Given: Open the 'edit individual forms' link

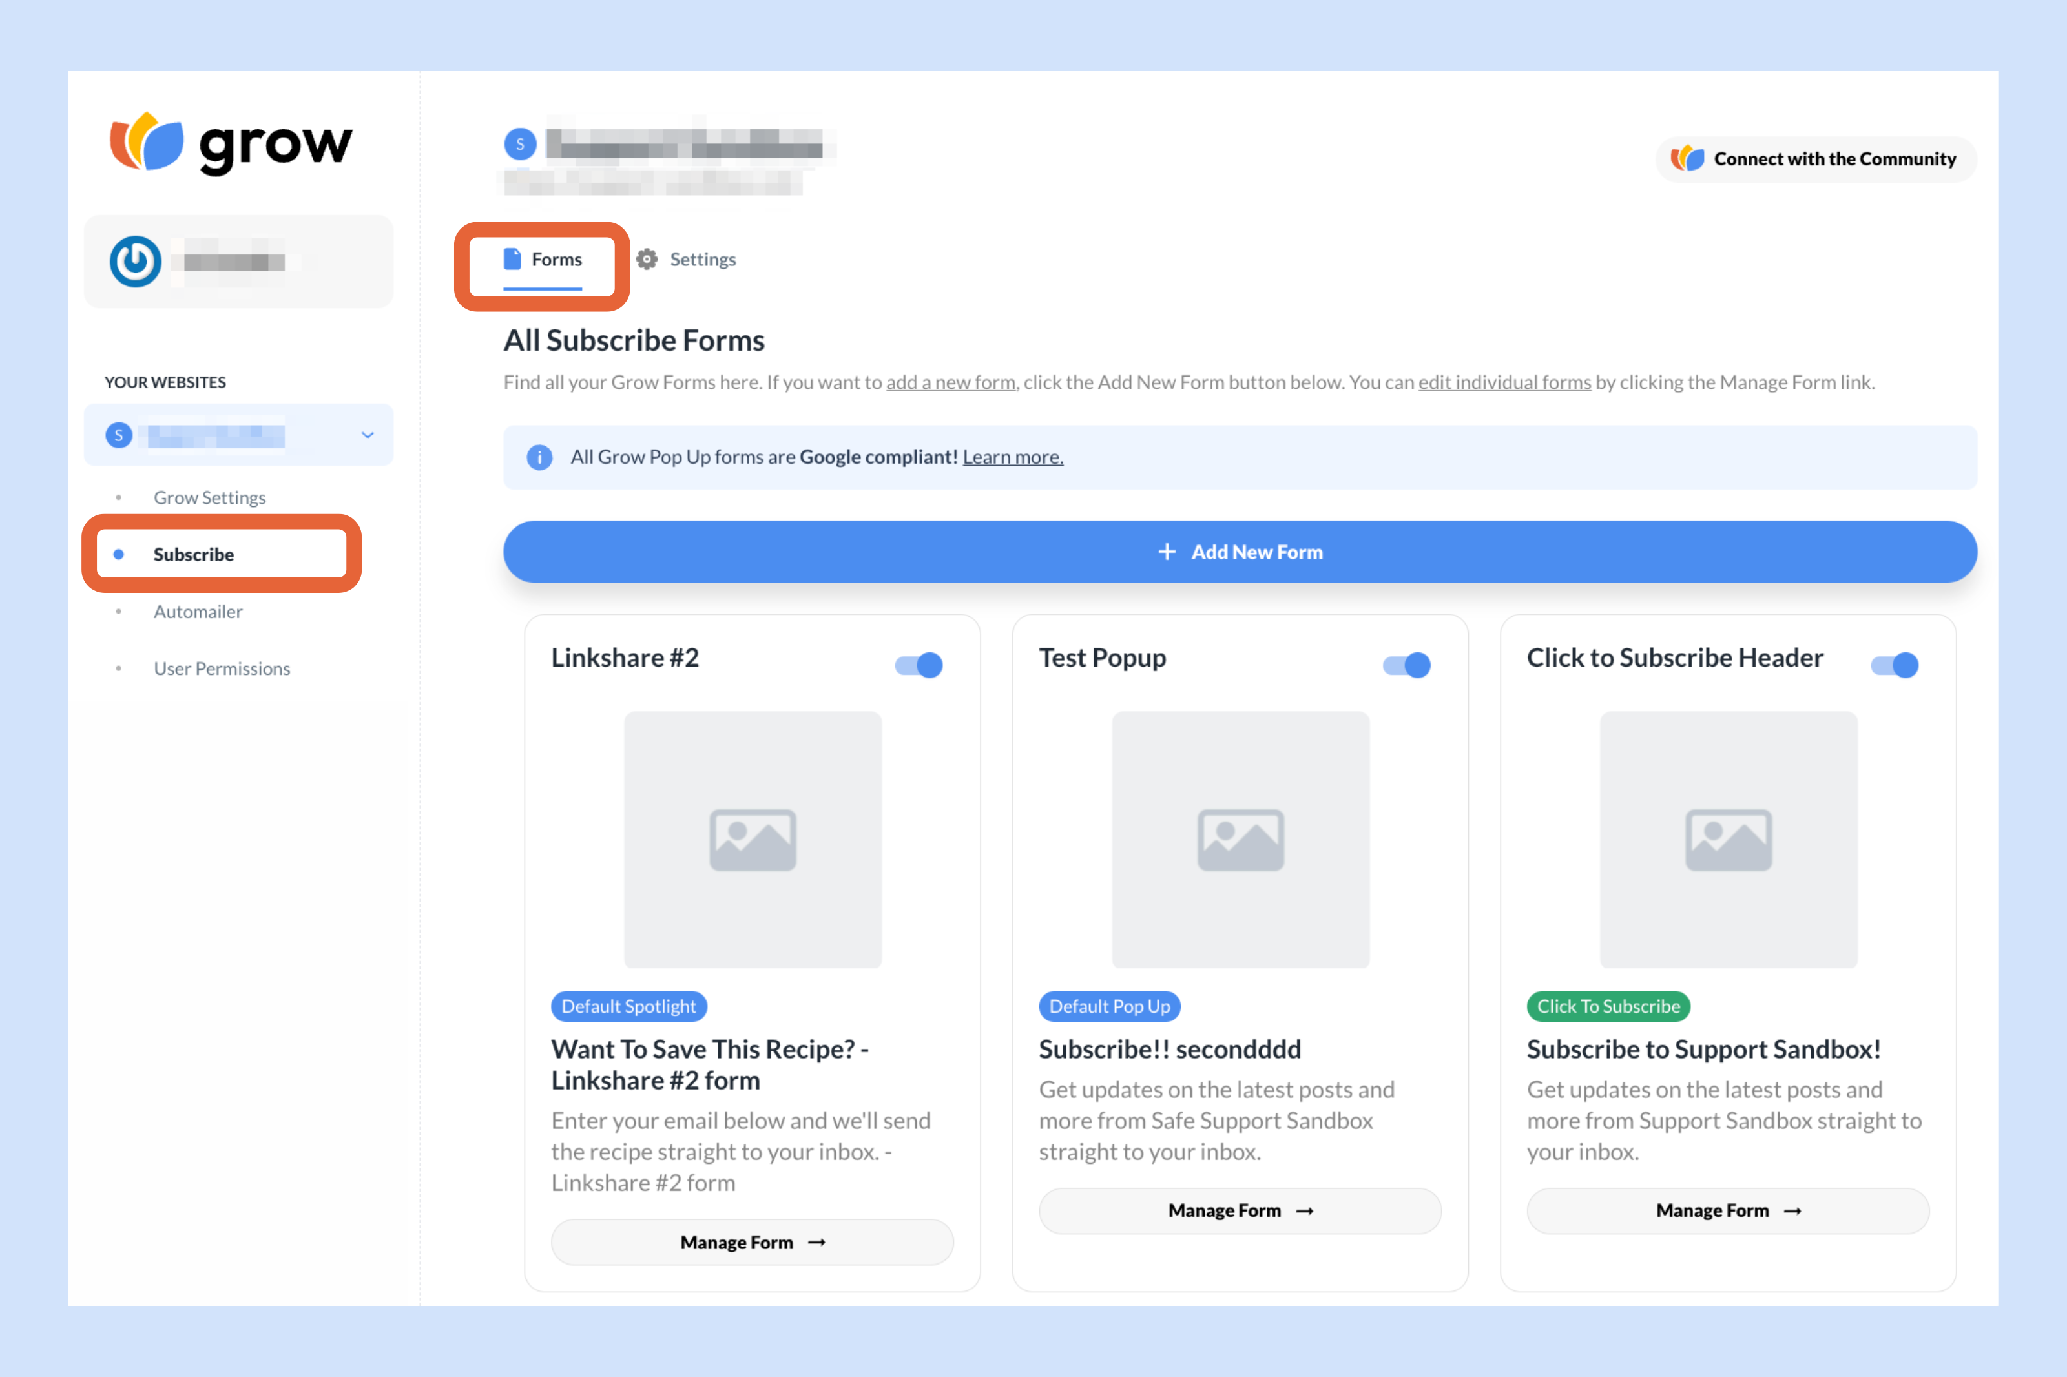Looking at the screenshot, I should pyautogui.click(x=1505, y=382).
